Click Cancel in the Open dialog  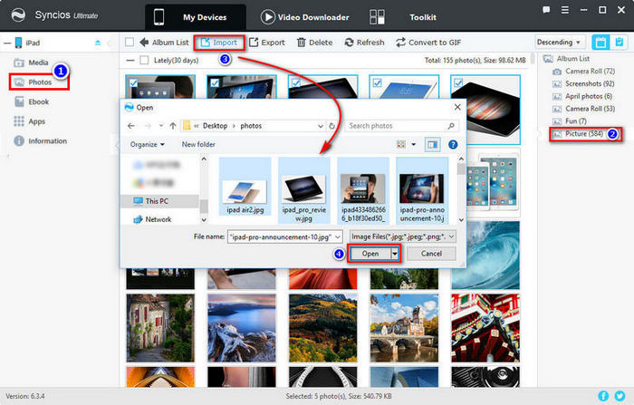click(431, 254)
